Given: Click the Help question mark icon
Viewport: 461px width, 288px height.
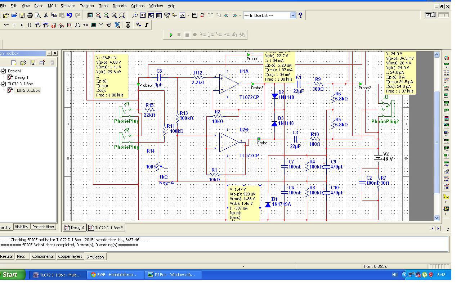Looking at the screenshot, I should (300, 15).
